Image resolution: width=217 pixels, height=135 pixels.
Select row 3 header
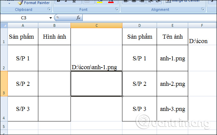point(4,84)
